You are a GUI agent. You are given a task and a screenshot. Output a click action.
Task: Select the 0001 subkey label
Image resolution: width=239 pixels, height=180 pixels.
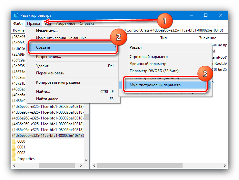[21, 147]
